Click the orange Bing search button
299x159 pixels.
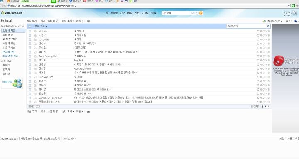[201, 13]
